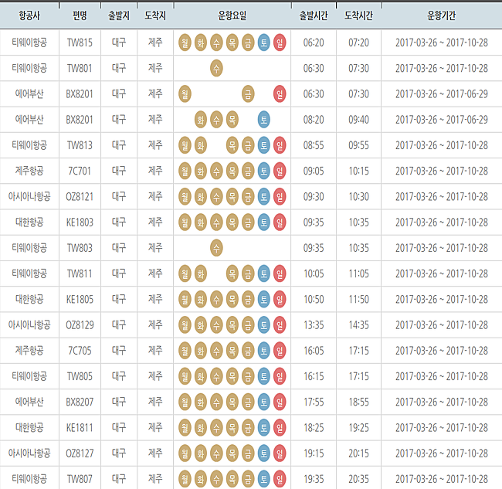
Task: Select flight number TW813
Action: coord(80,145)
